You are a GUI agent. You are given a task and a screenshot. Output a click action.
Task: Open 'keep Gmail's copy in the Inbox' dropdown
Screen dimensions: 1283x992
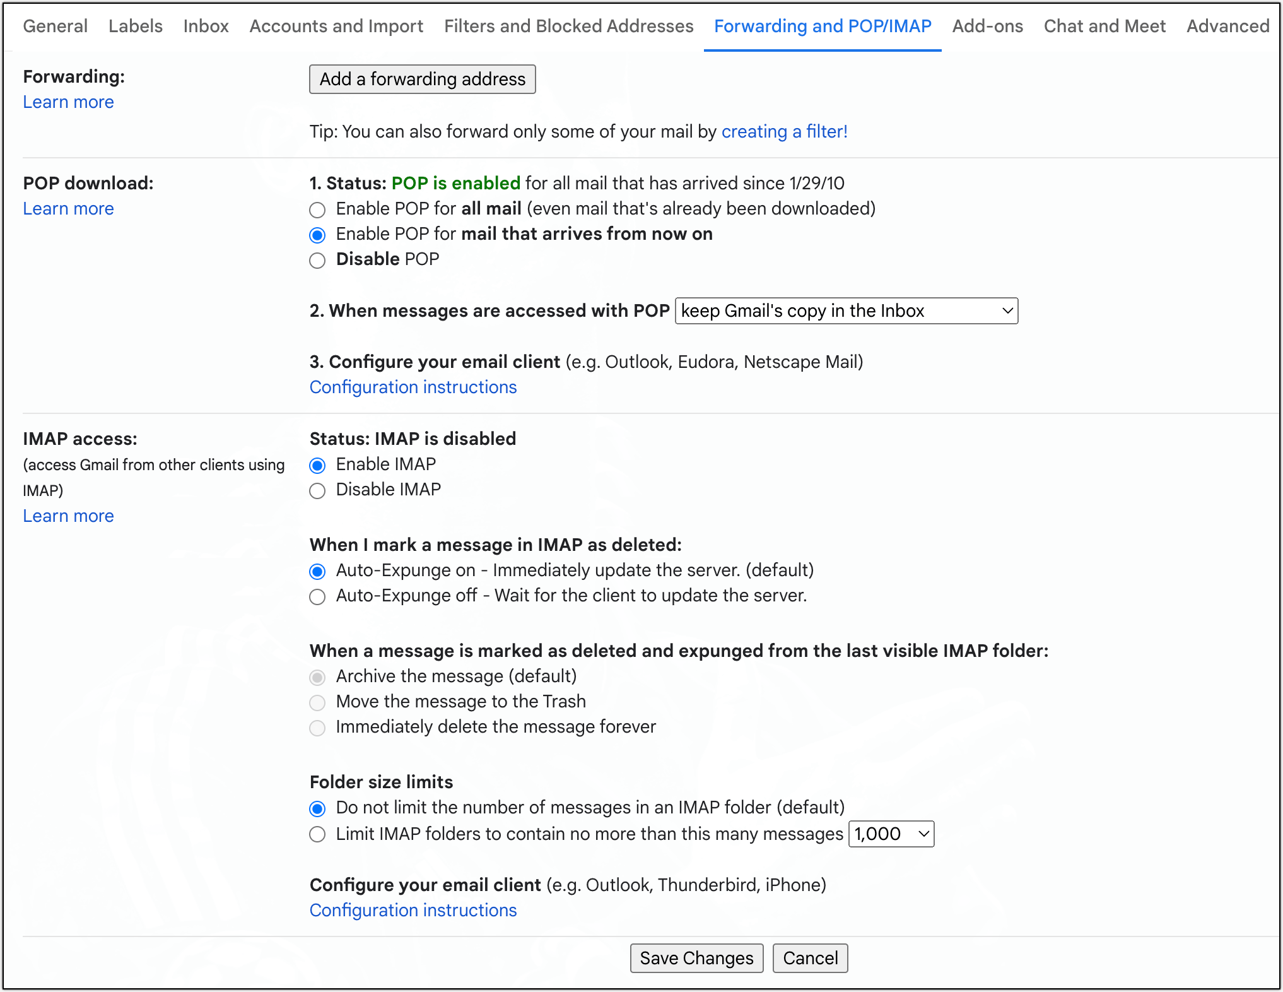coord(846,311)
